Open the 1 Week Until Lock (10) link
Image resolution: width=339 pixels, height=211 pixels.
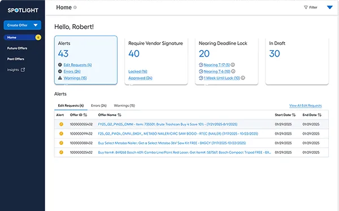tap(221, 78)
